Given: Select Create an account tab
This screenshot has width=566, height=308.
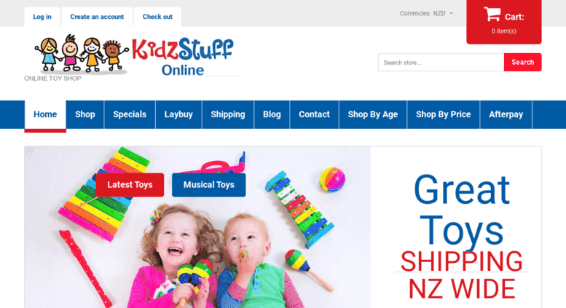Looking at the screenshot, I should pyautogui.click(x=97, y=17).
